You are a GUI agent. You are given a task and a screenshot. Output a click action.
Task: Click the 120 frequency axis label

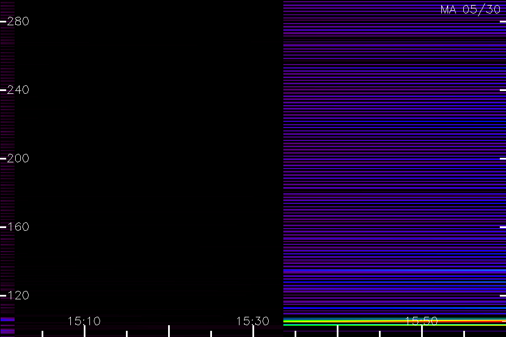point(18,295)
